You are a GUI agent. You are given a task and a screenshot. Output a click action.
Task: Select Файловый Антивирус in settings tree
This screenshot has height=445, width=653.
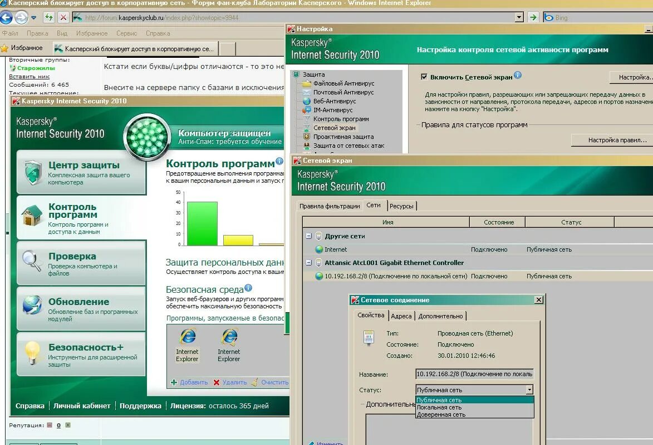click(x=343, y=83)
